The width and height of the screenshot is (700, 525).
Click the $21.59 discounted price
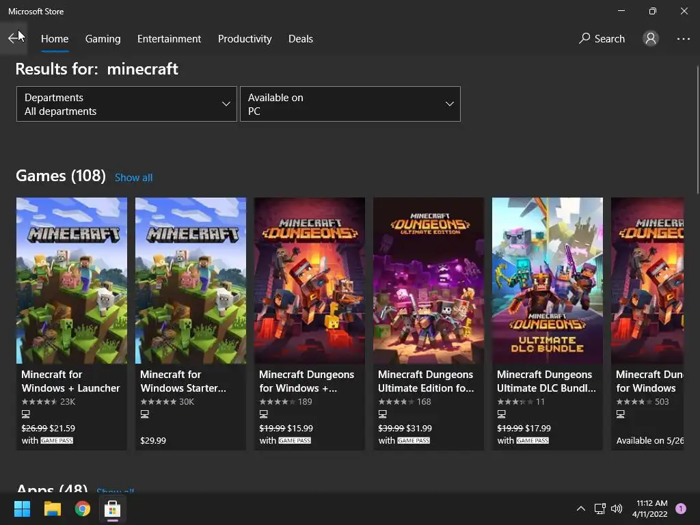click(62, 428)
